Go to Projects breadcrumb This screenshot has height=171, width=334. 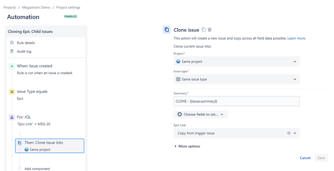click(10, 7)
